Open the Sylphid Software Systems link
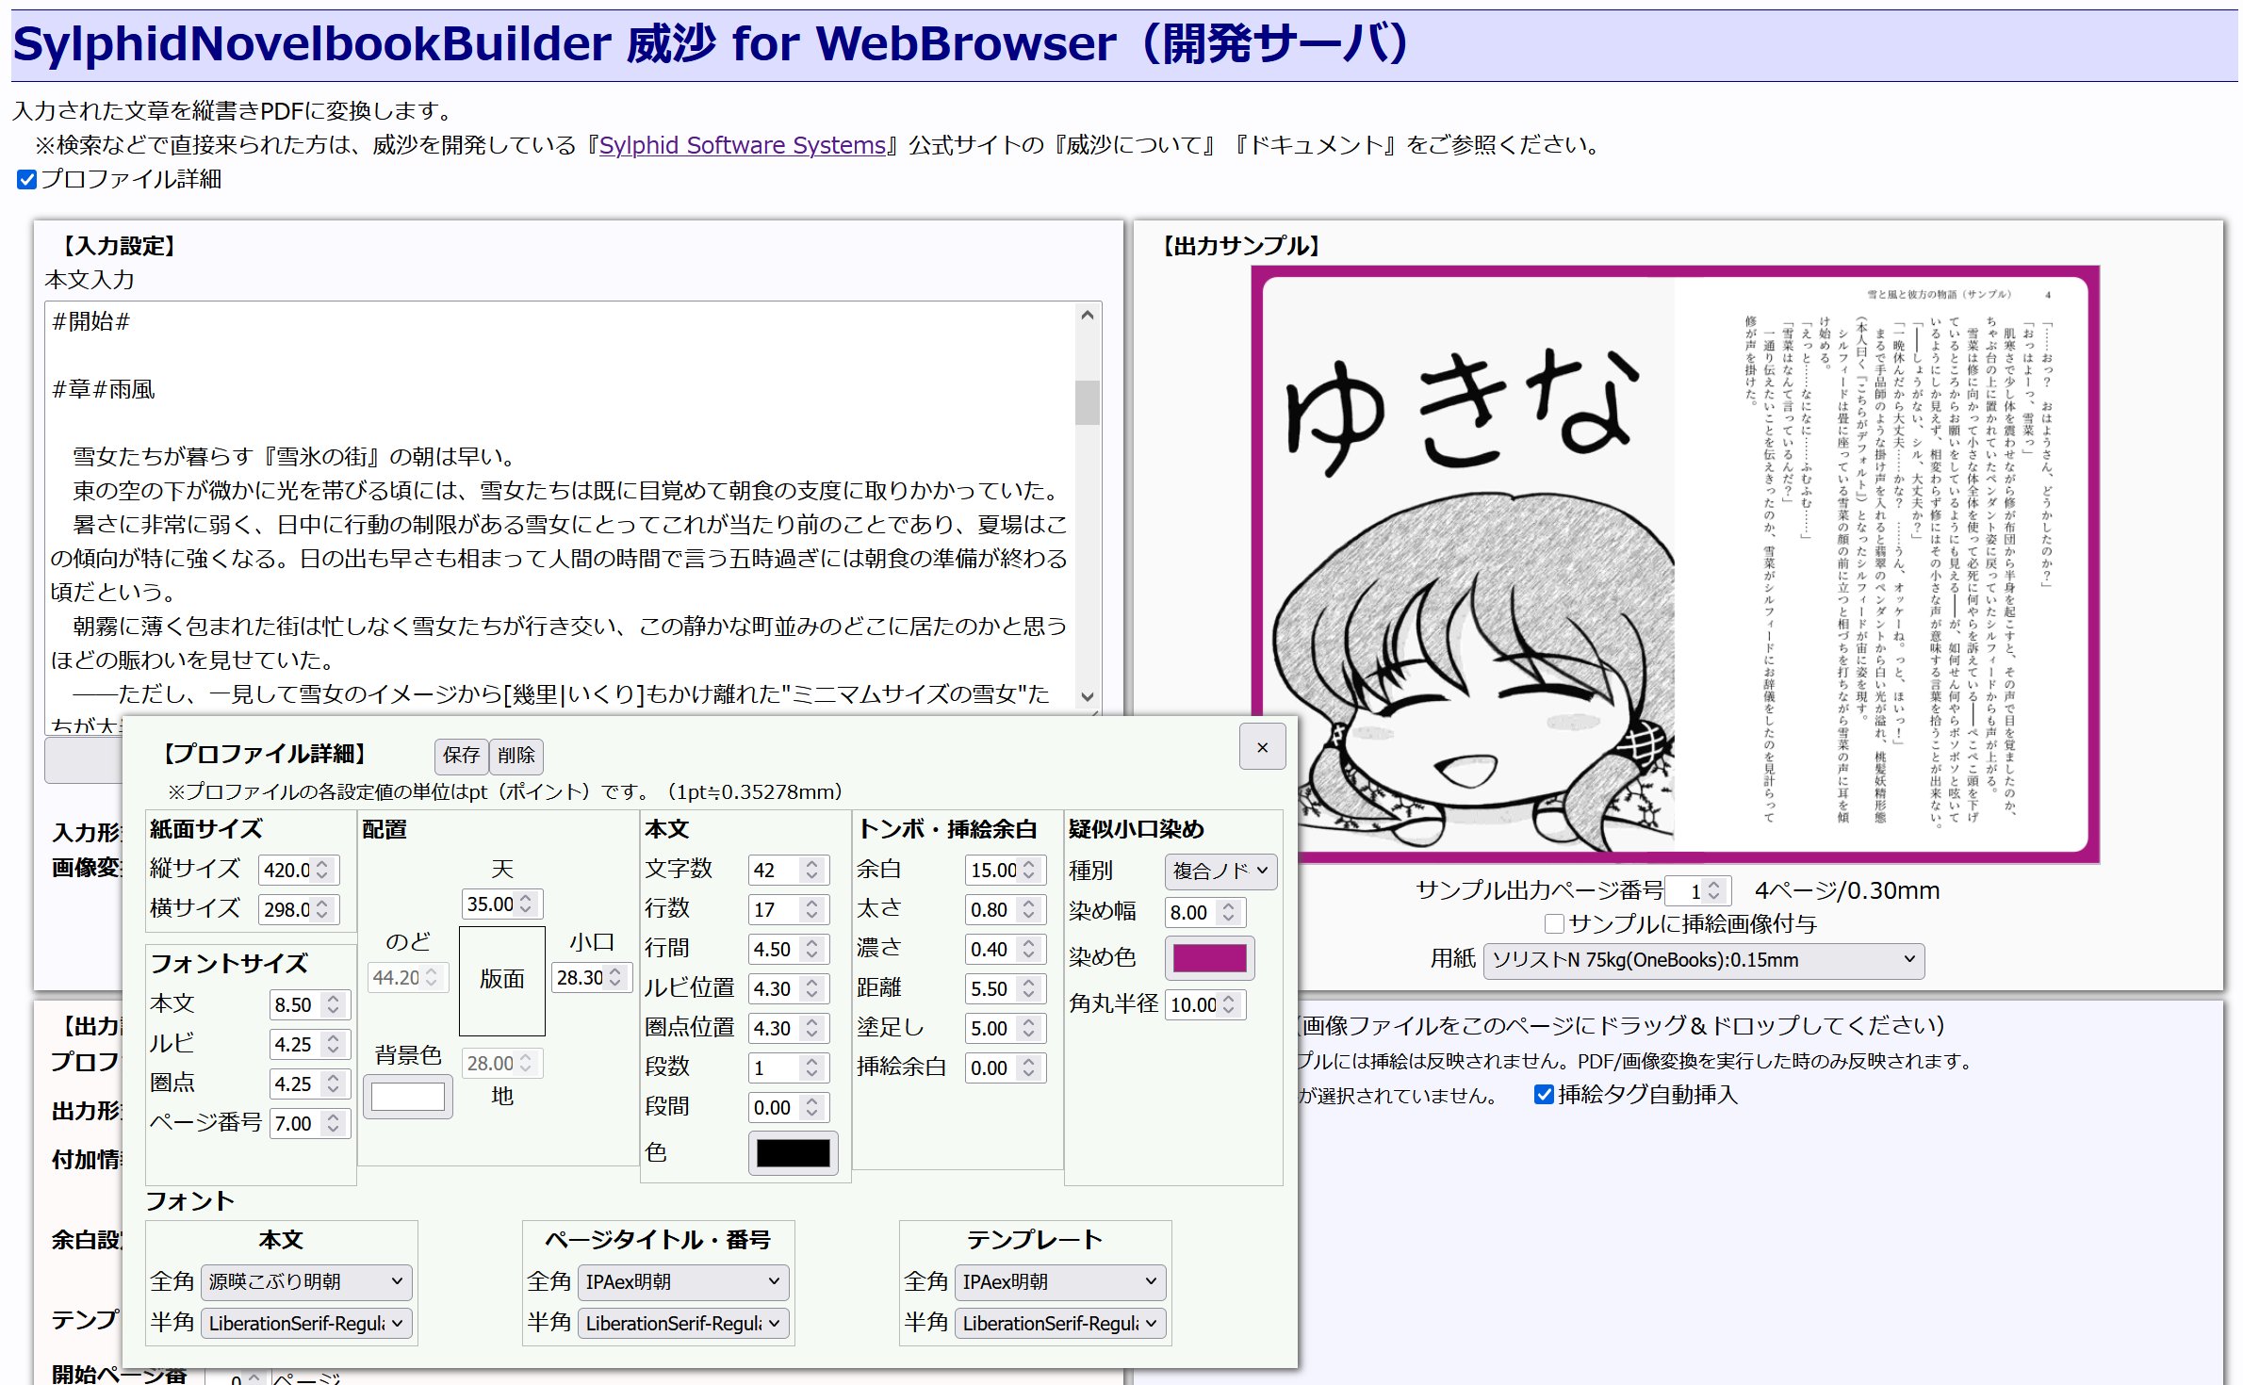The width and height of the screenshot is (2243, 1385). (742, 145)
